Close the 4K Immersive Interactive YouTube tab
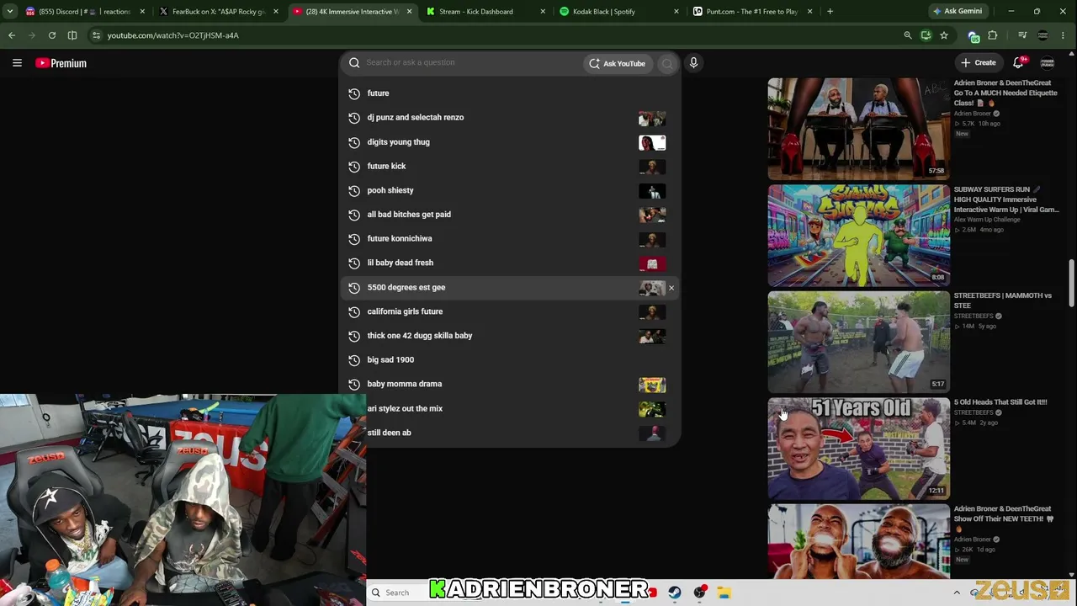This screenshot has height=606, width=1077. (410, 12)
